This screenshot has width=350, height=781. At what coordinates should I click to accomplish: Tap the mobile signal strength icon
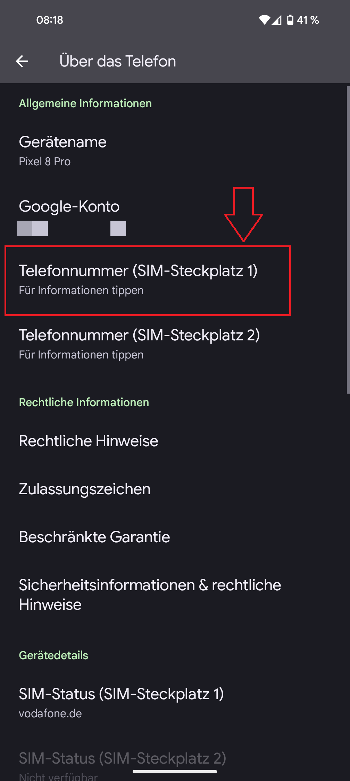[x=277, y=20]
